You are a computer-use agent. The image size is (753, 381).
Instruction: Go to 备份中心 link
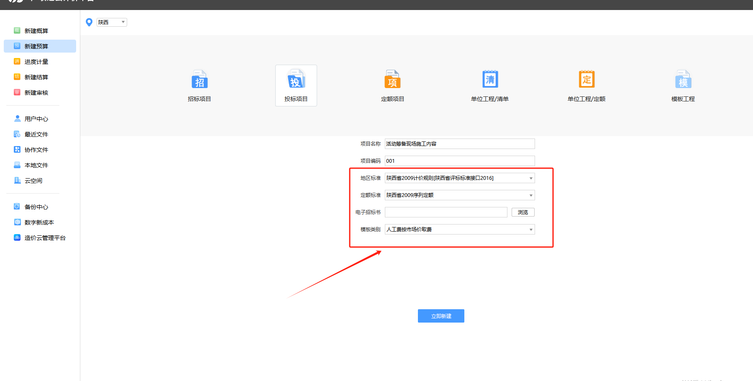(x=36, y=207)
